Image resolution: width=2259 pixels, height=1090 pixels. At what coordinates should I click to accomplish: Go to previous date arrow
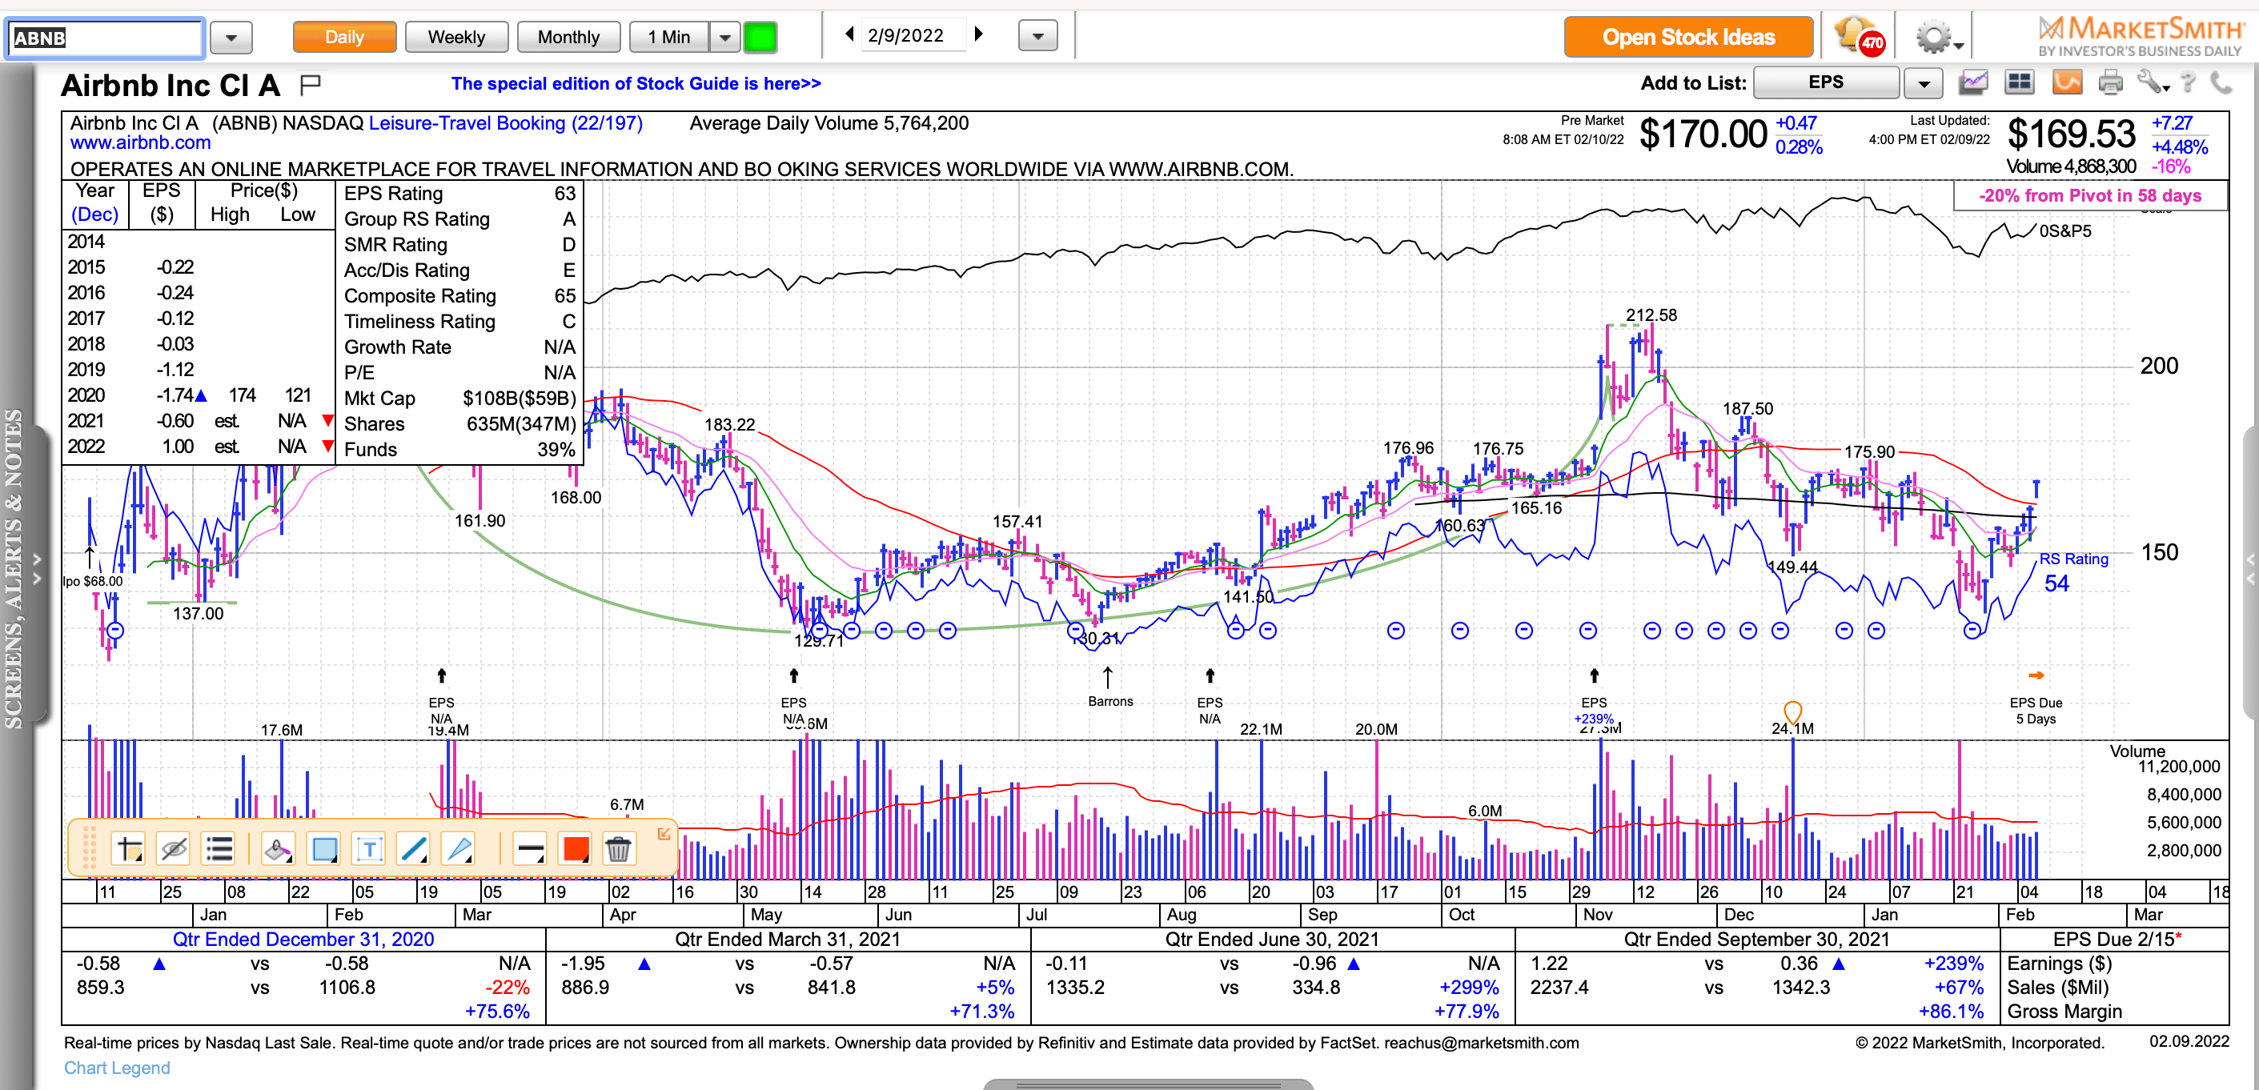click(849, 34)
